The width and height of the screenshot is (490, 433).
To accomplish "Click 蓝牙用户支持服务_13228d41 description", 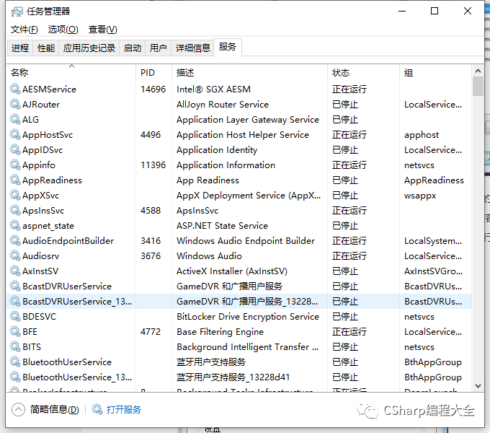I will coord(233,377).
